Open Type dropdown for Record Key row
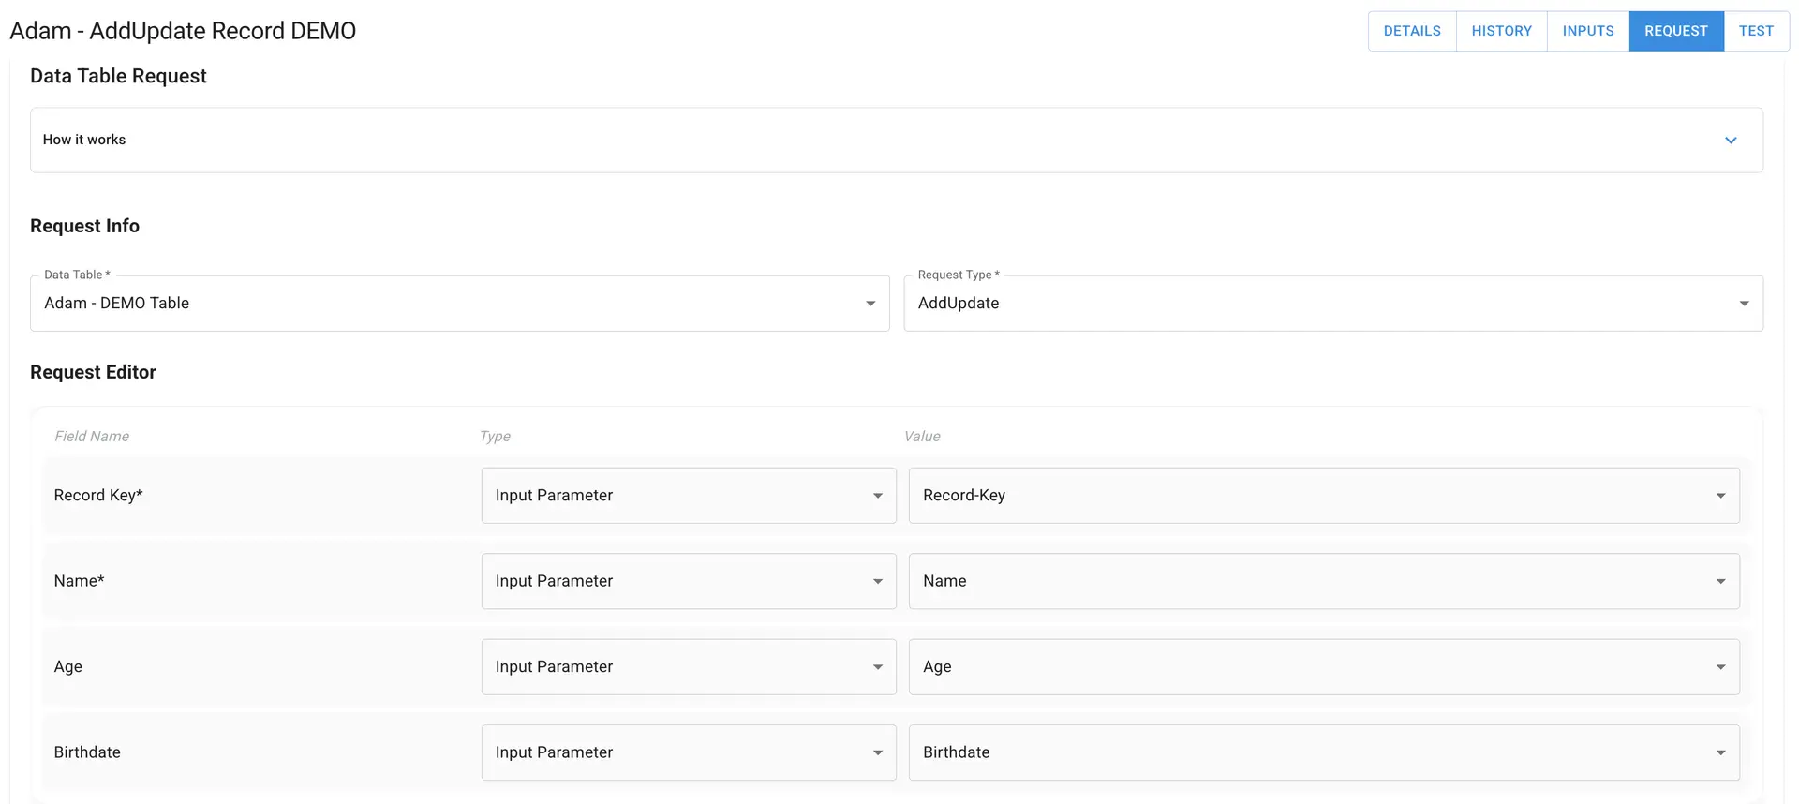Viewport: 1799px width, 804px height. coord(689,496)
